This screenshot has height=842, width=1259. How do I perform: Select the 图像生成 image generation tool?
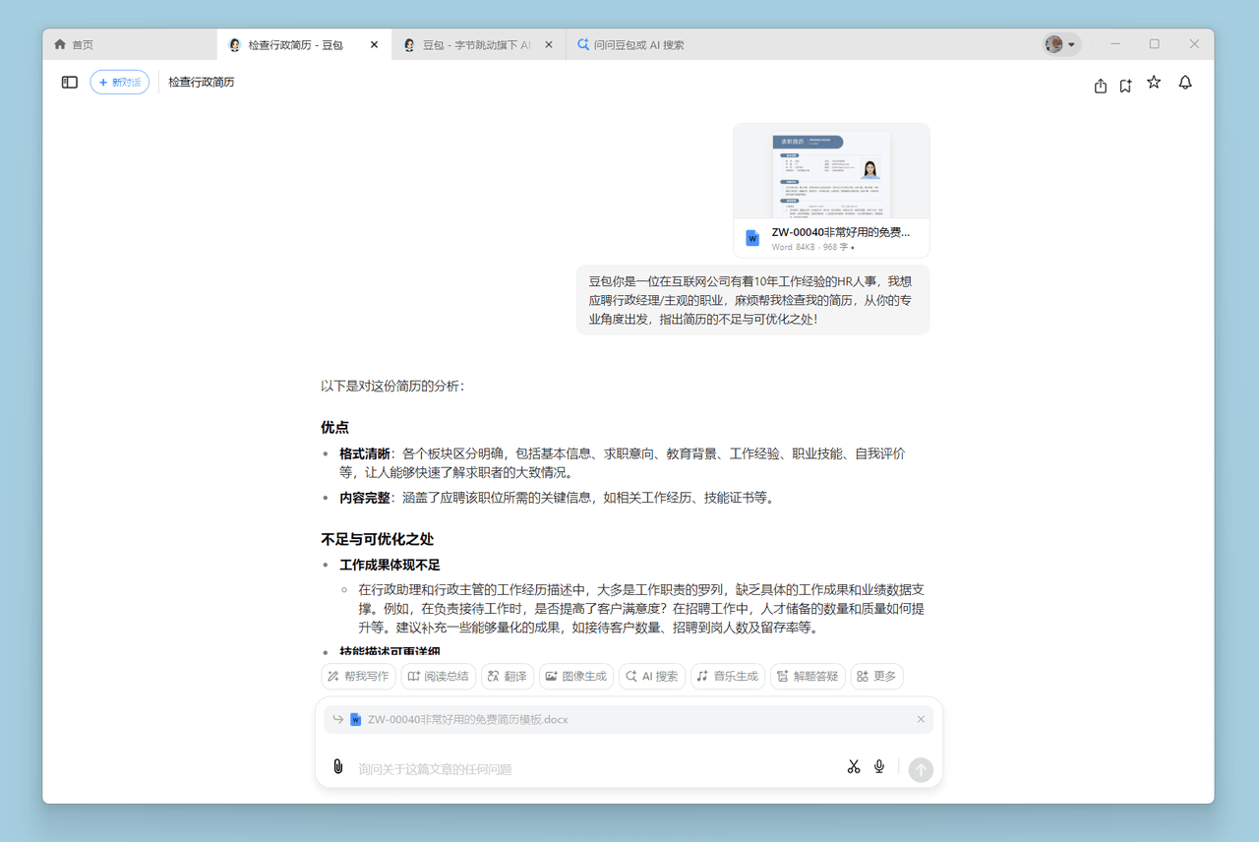[x=576, y=677]
